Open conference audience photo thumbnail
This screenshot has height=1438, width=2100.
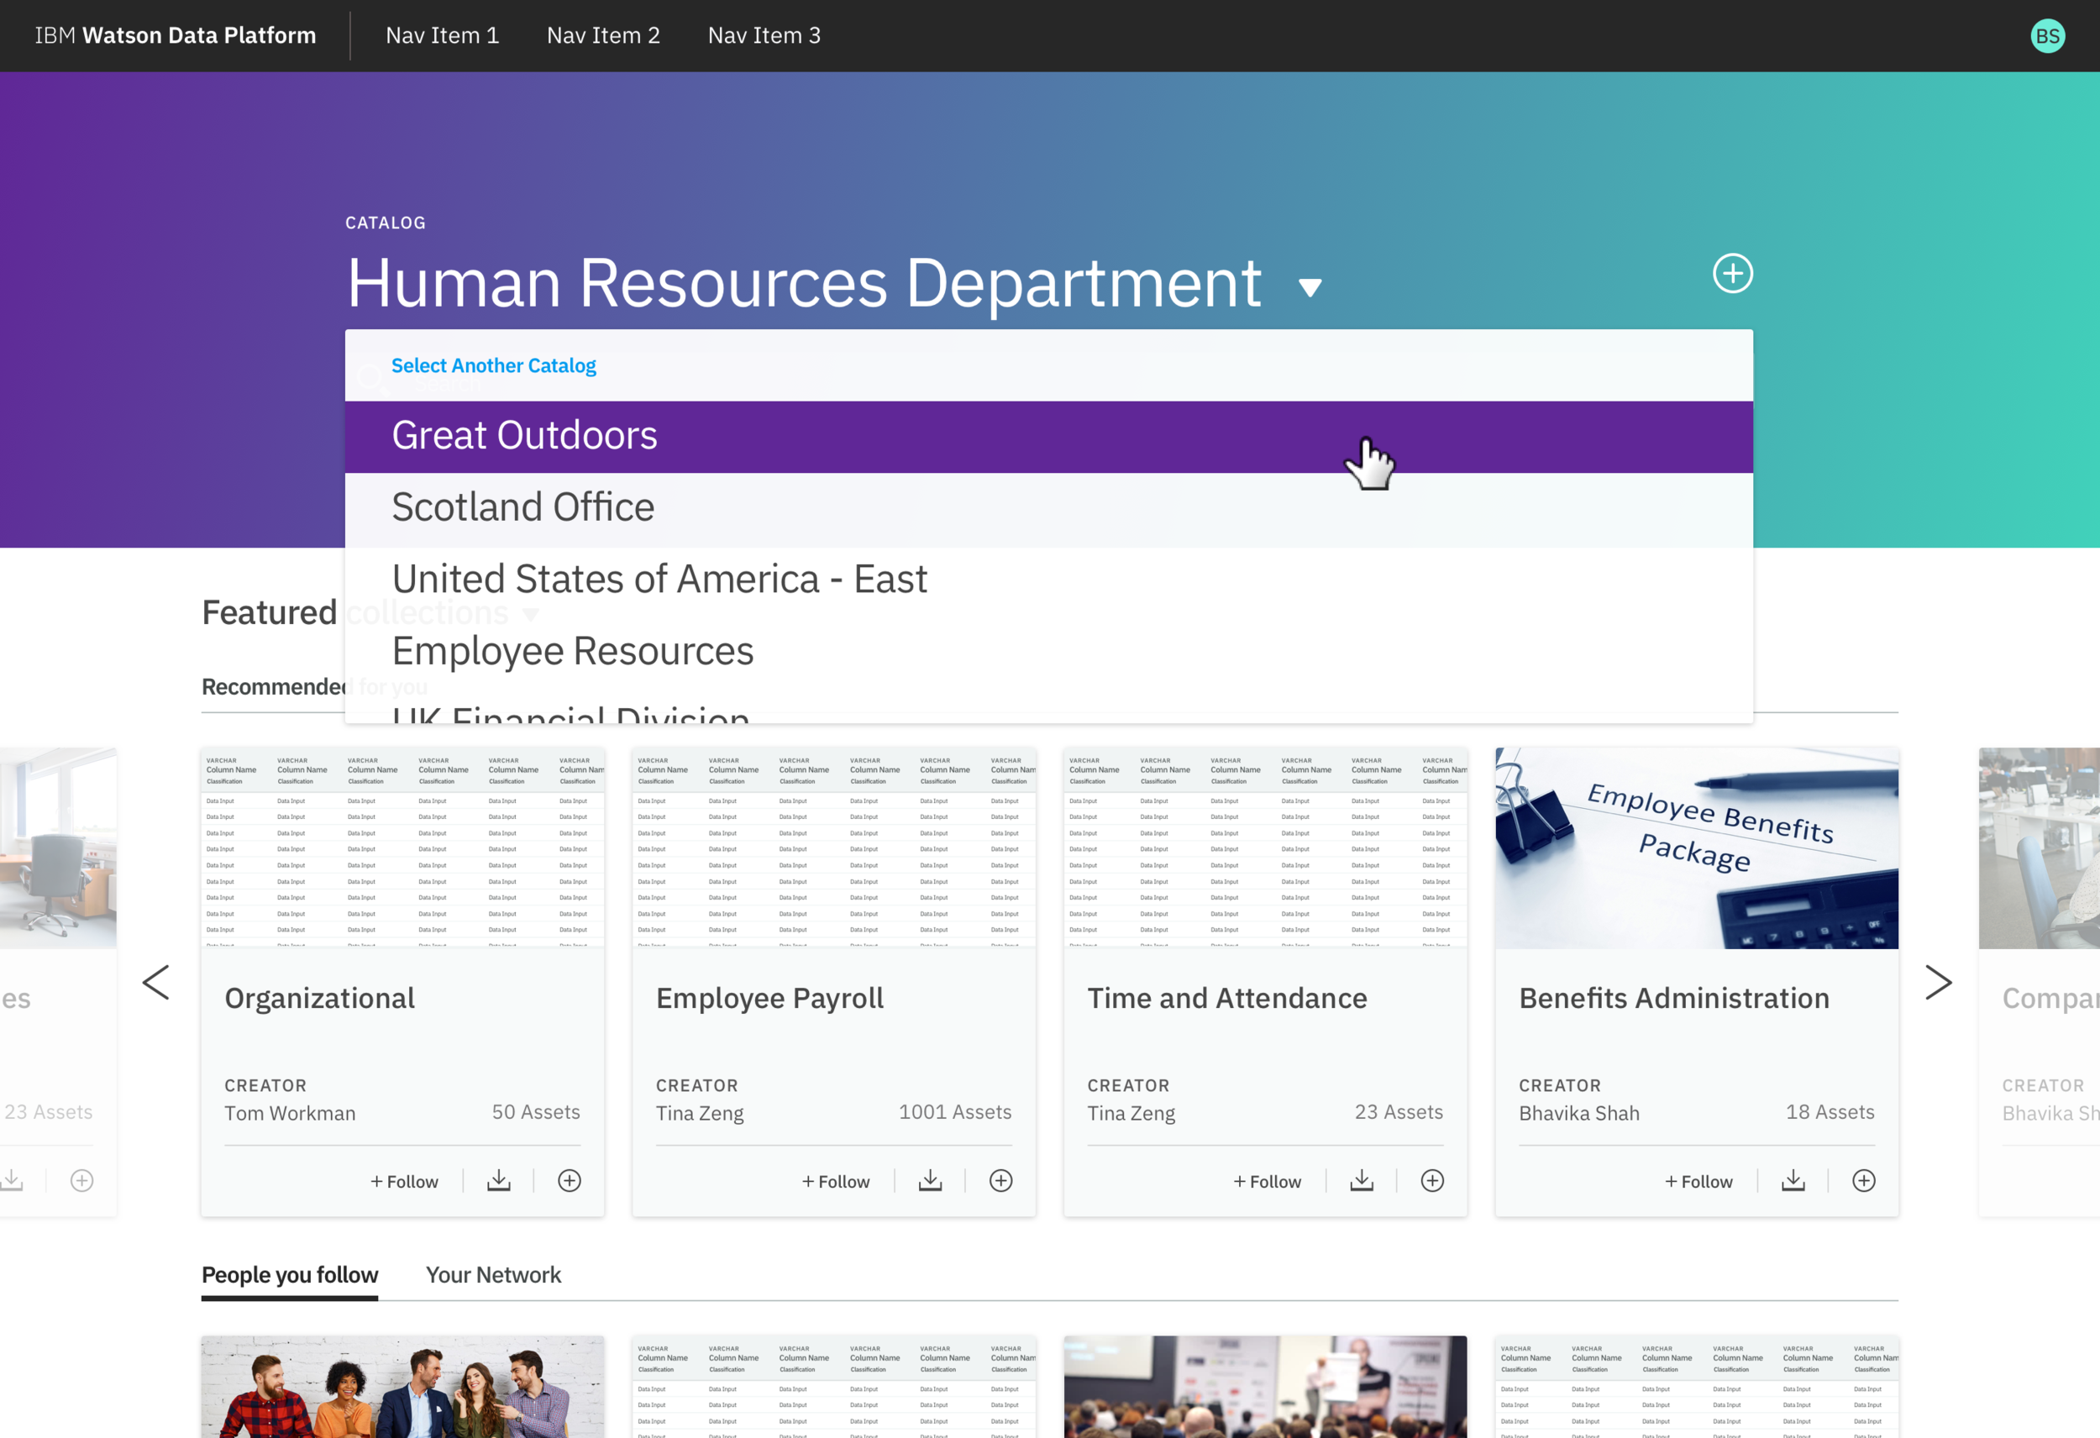[1265, 1387]
